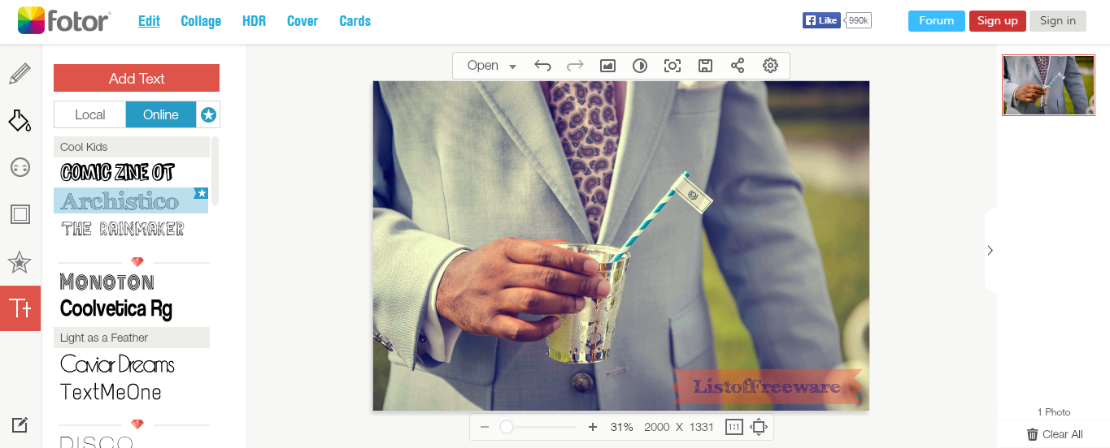Click the plus zoom in icon
Image resolution: width=1110 pixels, height=448 pixels.
pyautogui.click(x=593, y=427)
